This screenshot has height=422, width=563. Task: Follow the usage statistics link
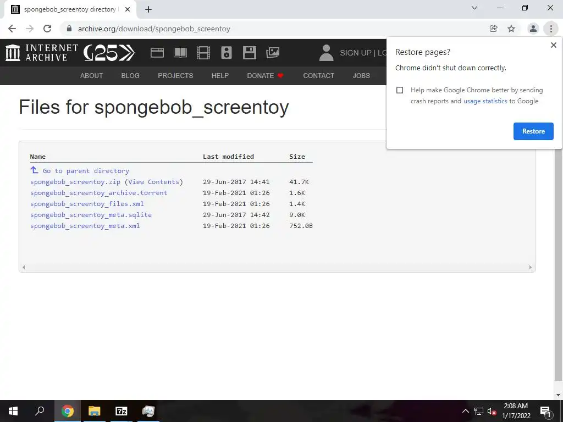(x=485, y=101)
